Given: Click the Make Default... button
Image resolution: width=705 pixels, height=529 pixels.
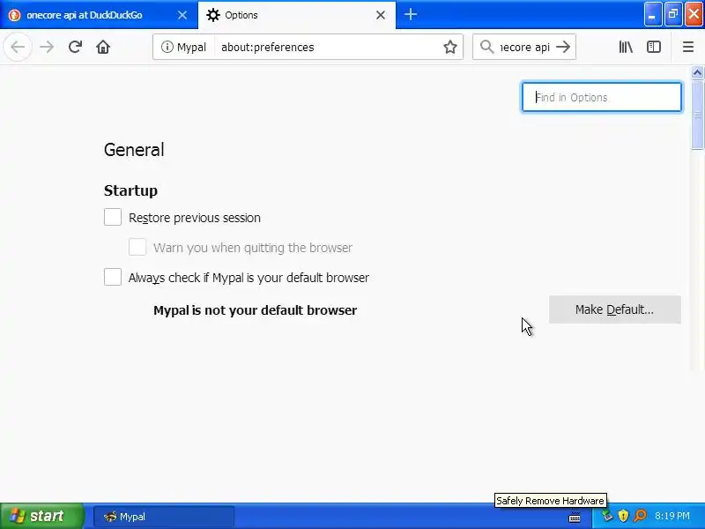Looking at the screenshot, I should click(x=614, y=309).
